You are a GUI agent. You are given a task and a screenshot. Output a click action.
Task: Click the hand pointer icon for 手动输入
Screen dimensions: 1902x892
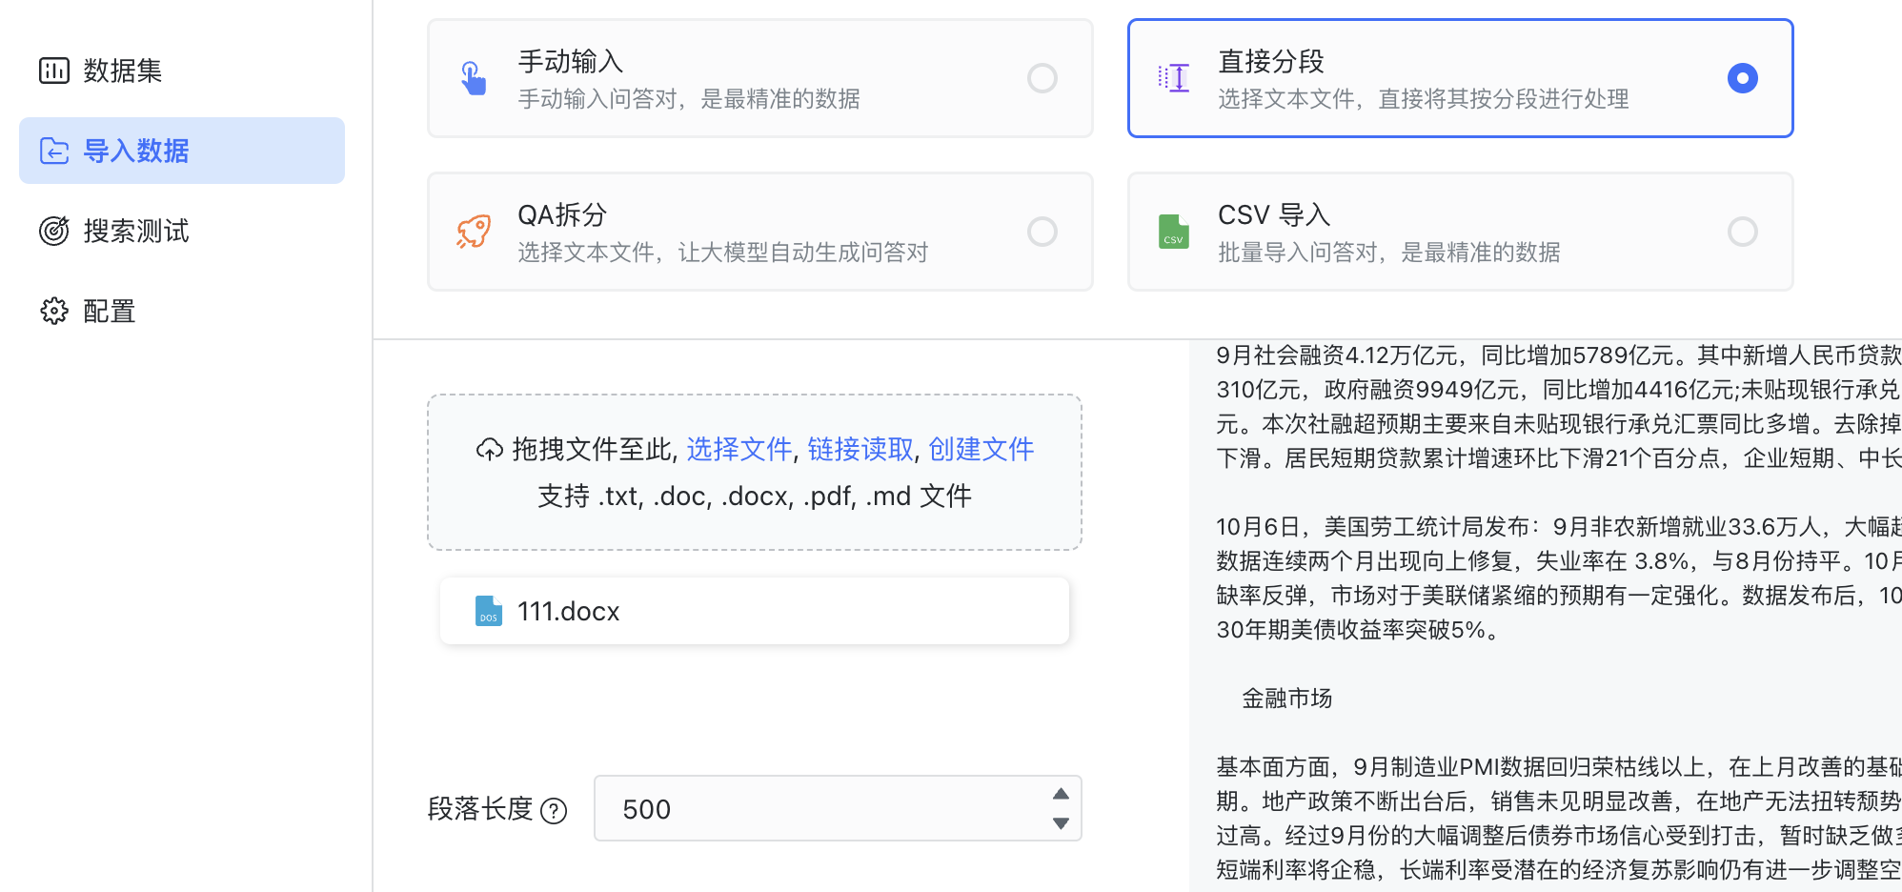pos(474,78)
